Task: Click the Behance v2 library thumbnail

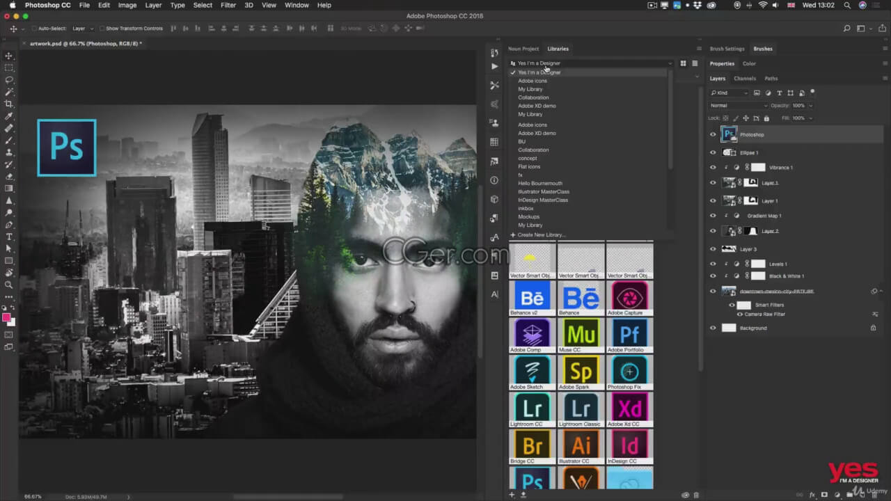Action: point(533,299)
